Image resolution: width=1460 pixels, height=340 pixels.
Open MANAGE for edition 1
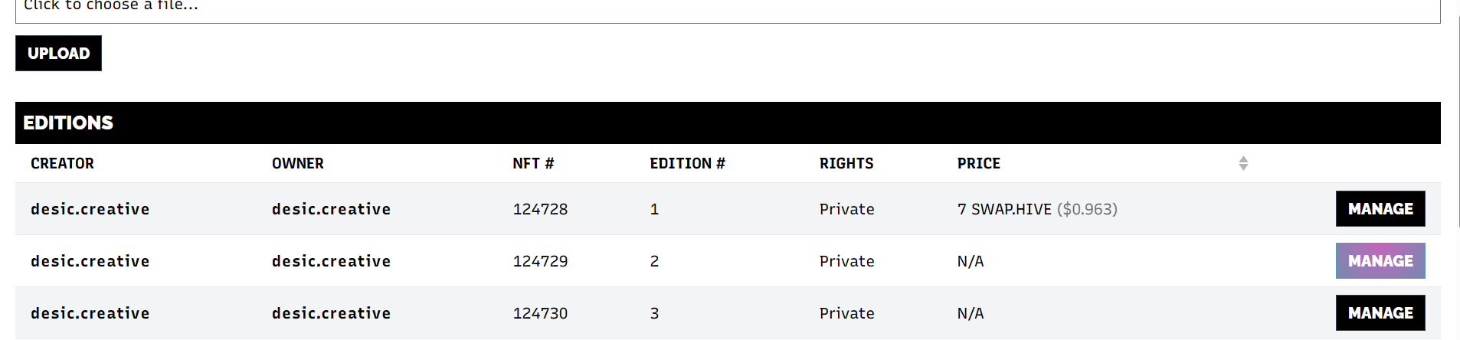click(x=1380, y=209)
